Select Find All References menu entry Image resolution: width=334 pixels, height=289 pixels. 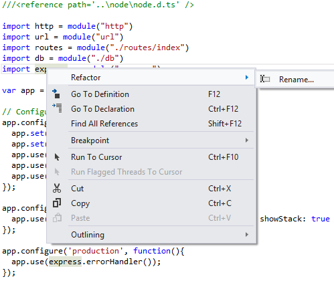[x=151, y=124]
